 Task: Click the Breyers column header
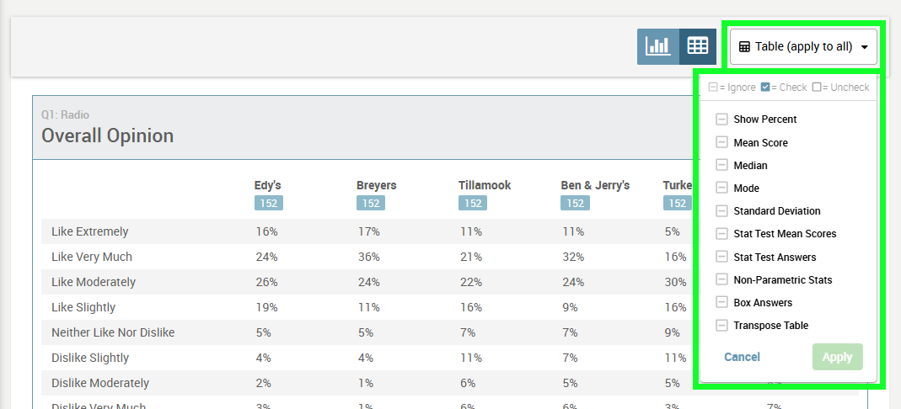[377, 185]
